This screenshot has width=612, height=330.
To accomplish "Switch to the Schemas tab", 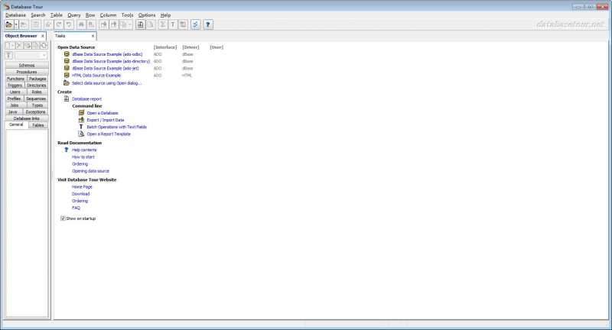I will pos(27,66).
